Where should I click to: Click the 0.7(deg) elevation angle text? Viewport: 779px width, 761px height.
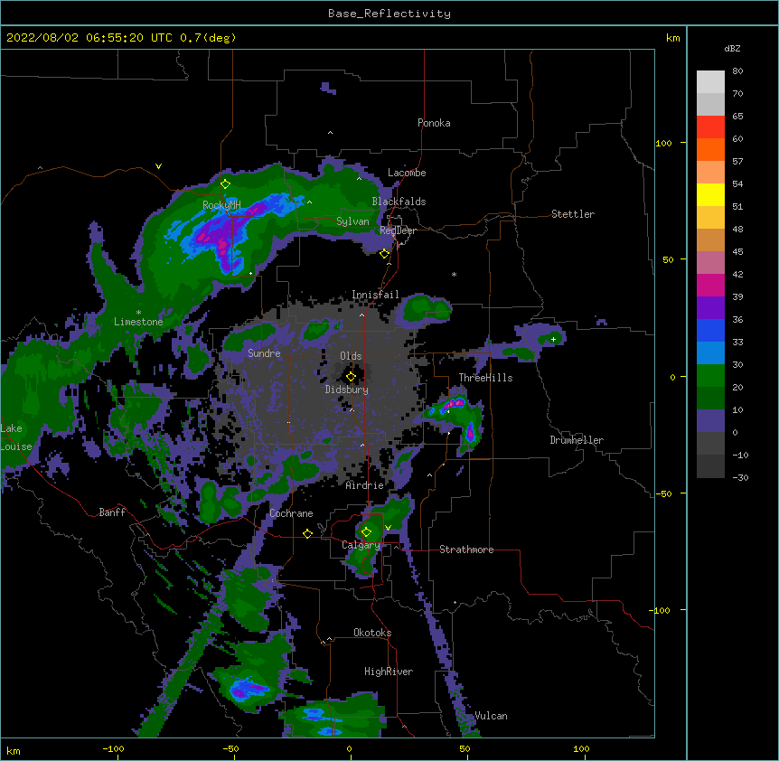208,38
